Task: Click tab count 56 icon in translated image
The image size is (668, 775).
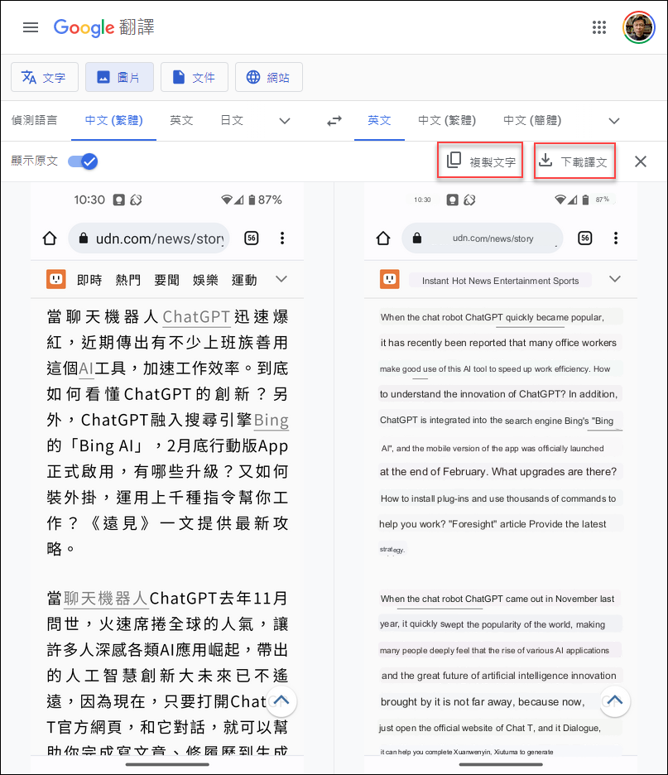Action: pyautogui.click(x=585, y=238)
